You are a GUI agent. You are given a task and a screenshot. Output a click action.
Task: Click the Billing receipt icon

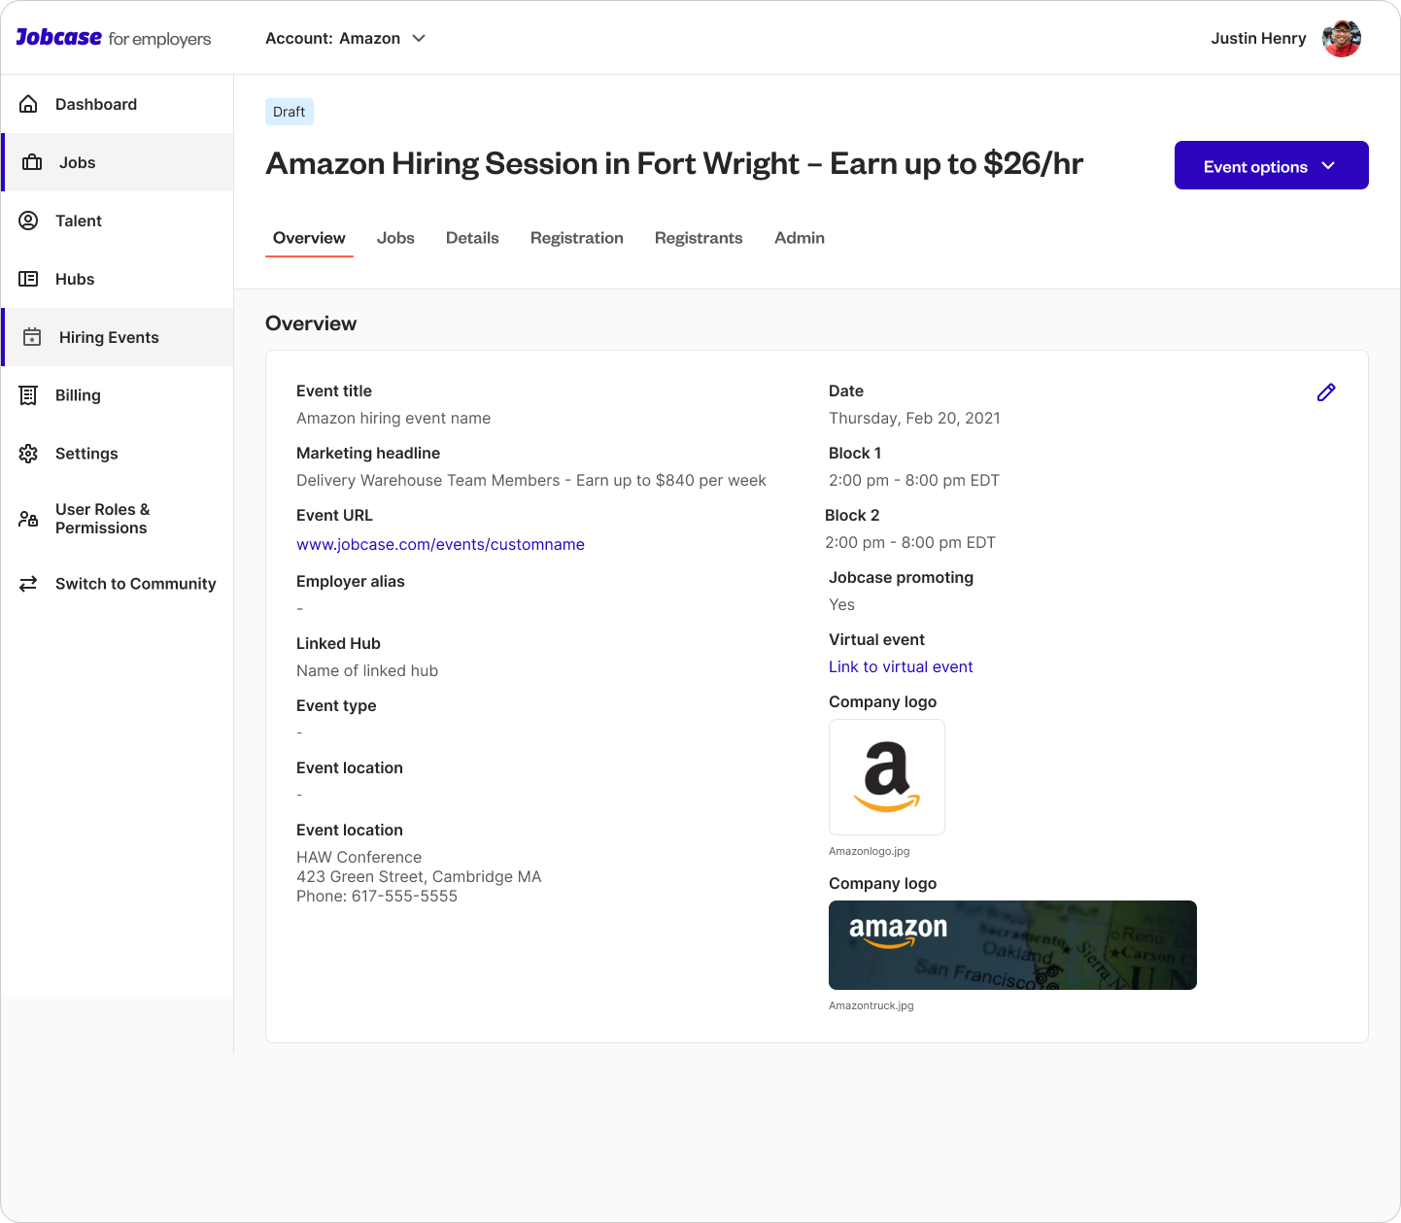(x=28, y=395)
